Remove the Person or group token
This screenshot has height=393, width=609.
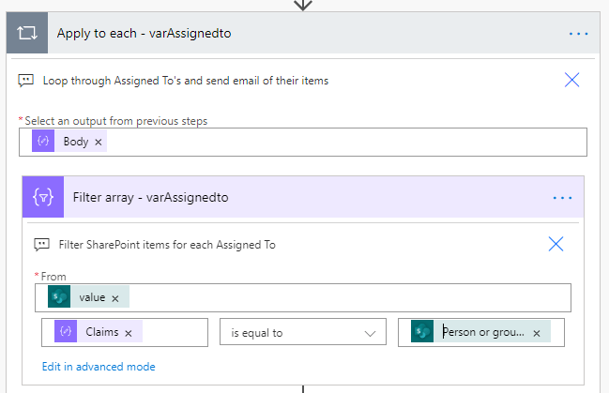537,333
